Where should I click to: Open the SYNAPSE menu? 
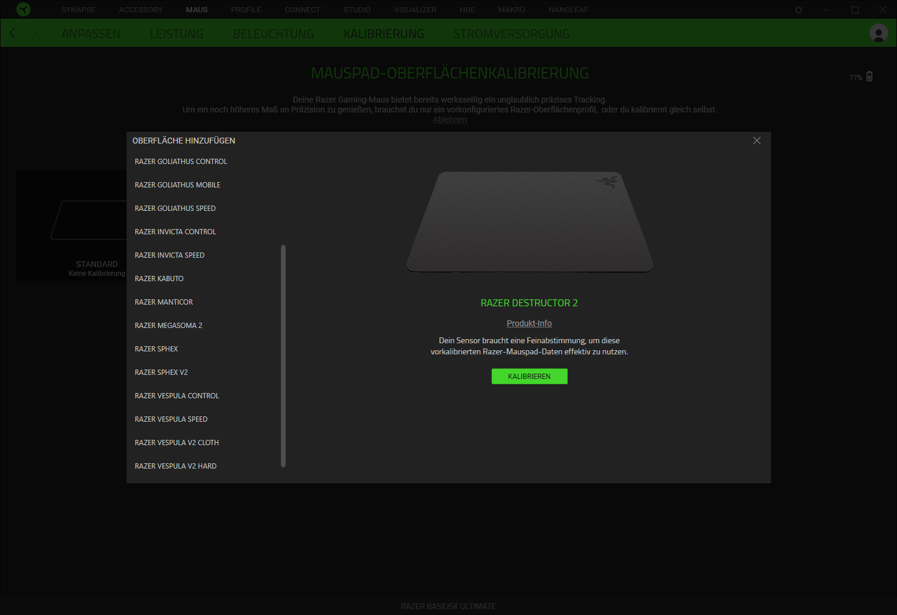coord(79,10)
